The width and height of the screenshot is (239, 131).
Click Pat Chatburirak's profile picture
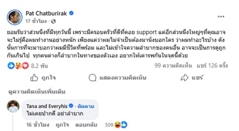click(x=15, y=17)
